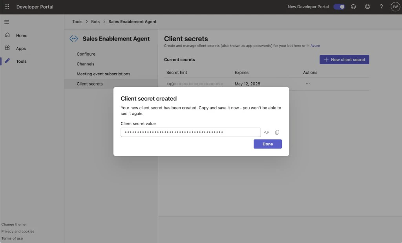Click the May 12, 2028 expiry cell
The height and width of the screenshot is (243, 402).
pyautogui.click(x=247, y=84)
